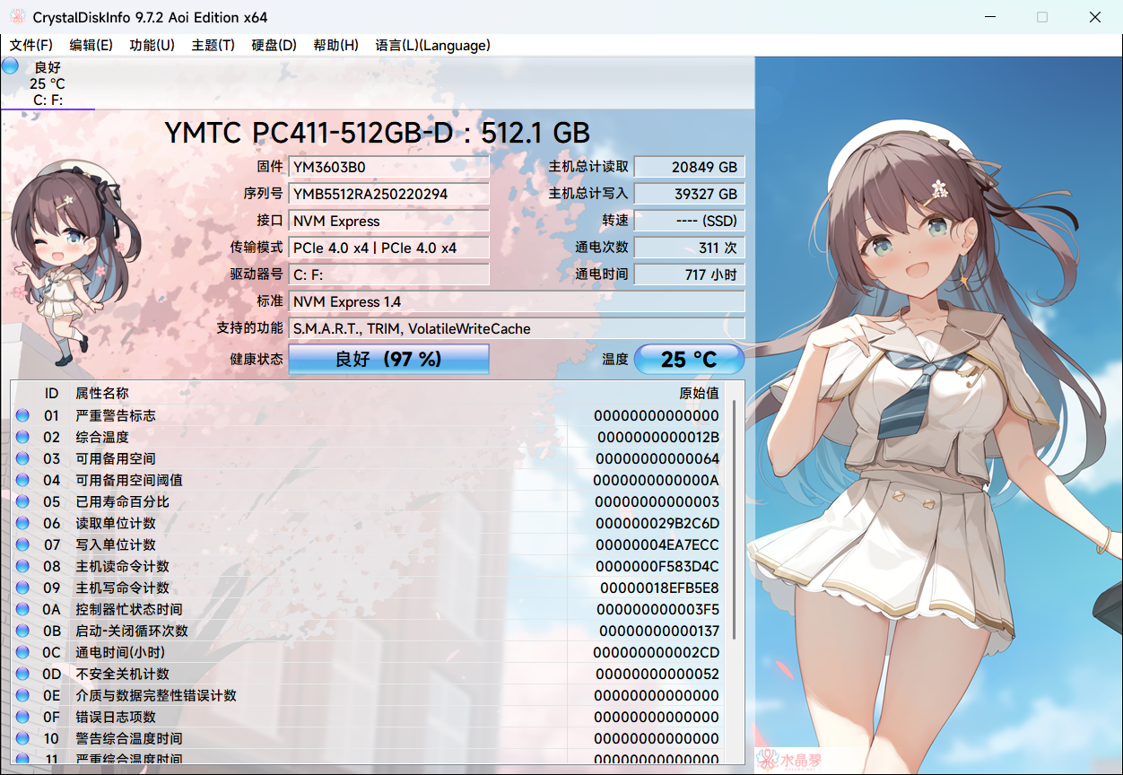The width and height of the screenshot is (1123, 775).
Task: Click the blue health orb in disk tab
Action: pyautogui.click(x=11, y=65)
